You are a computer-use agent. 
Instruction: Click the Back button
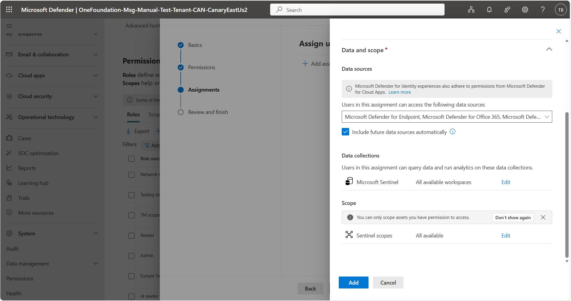click(x=310, y=288)
